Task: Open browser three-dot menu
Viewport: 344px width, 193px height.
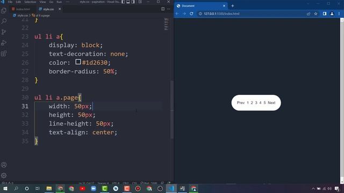Action: (339, 13)
